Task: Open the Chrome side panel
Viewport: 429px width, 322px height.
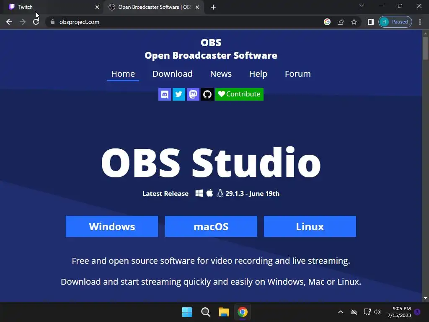Action: 371,22
